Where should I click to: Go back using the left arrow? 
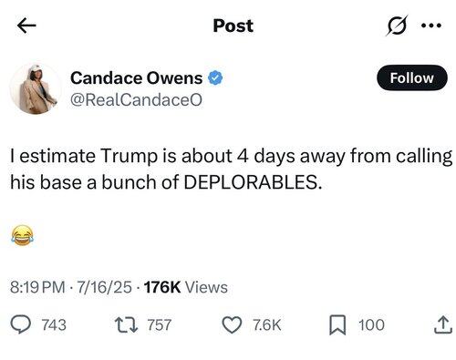[26, 26]
